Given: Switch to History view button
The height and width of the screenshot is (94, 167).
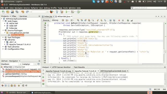Looking at the screenshot, I should pos(55,20).
